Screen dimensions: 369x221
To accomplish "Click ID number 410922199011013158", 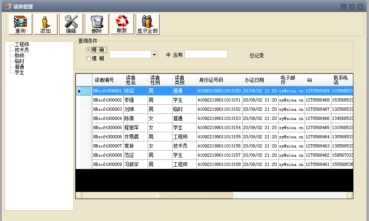I will point(219,164).
